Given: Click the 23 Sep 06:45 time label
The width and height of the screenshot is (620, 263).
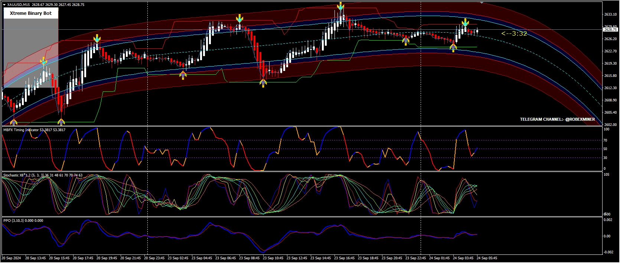Looking at the screenshot, I should 225,258.
